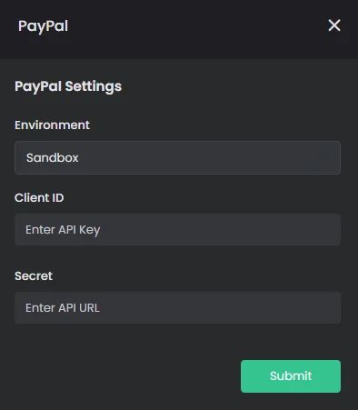This screenshot has height=410, width=358.
Task: Click the right end of the Sandbox select box
Action: pyautogui.click(x=329, y=157)
